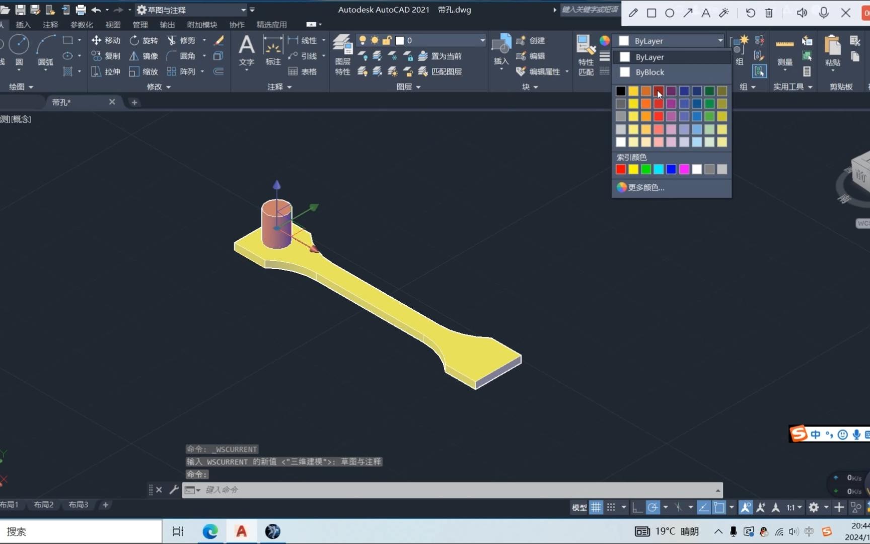Select the Array (阵列) tool

point(182,72)
